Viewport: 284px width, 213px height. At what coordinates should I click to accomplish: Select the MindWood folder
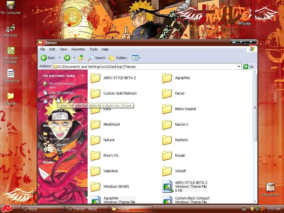(105, 125)
